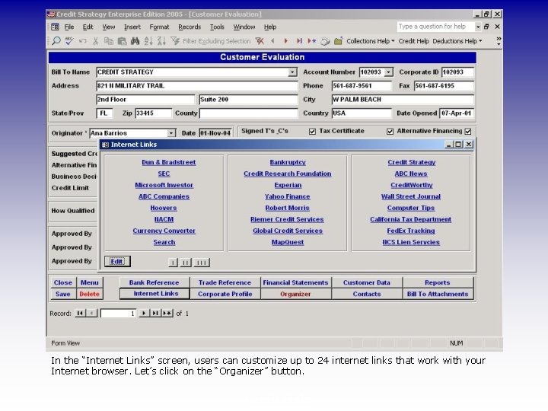Screen dimensions: 548x411
Task: Click the remove filter icon
Action: click(x=260, y=41)
